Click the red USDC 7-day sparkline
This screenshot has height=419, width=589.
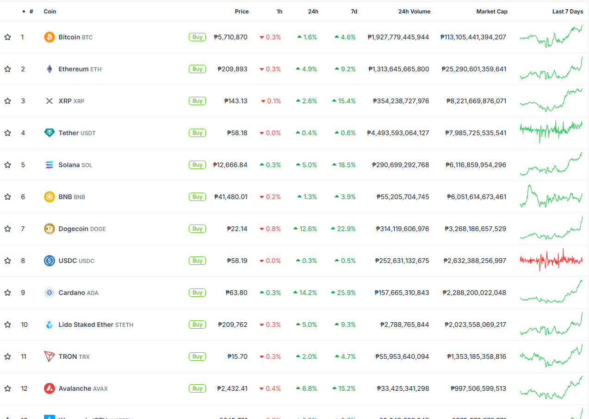(551, 260)
